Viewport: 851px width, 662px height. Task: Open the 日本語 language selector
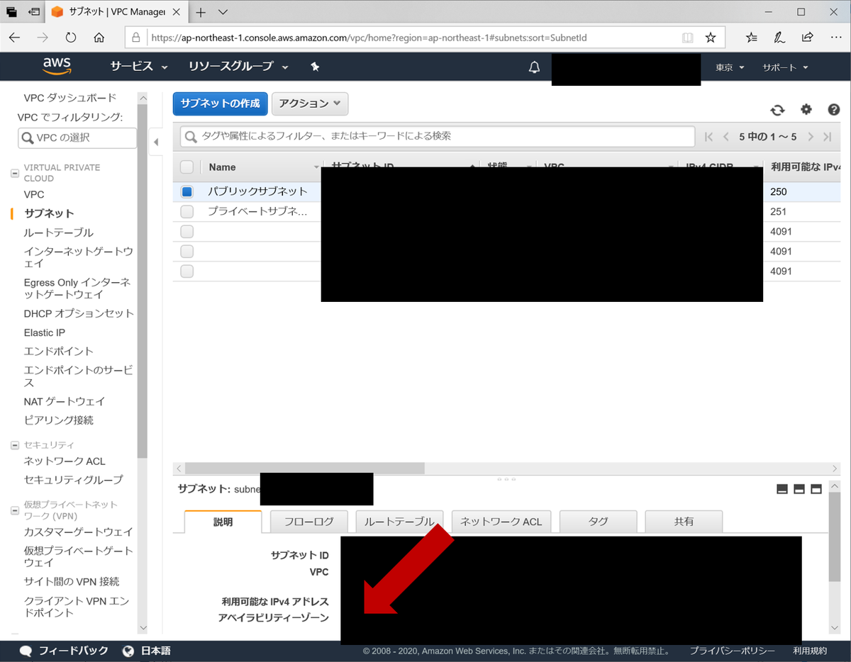147,651
